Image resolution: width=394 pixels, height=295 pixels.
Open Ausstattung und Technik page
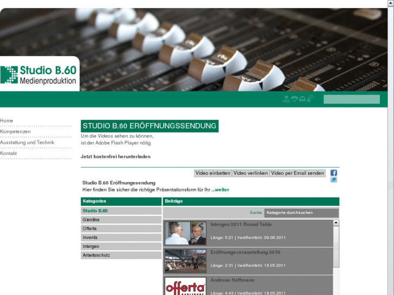[x=27, y=142]
